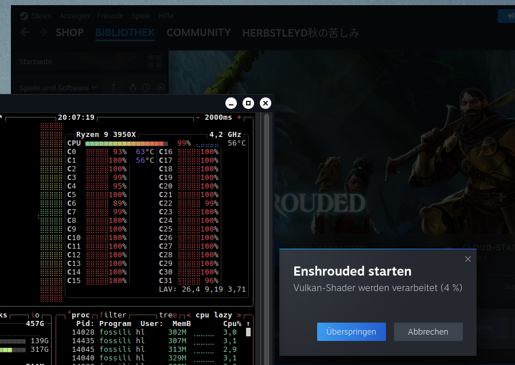Click the process list scrollbar handle

point(248,332)
